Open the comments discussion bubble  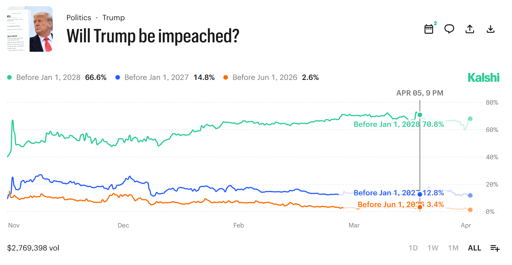click(450, 29)
